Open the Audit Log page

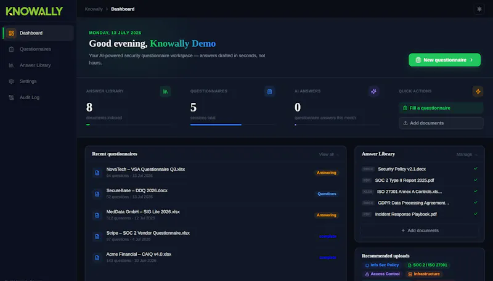pyautogui.click(x=38, y=97)
